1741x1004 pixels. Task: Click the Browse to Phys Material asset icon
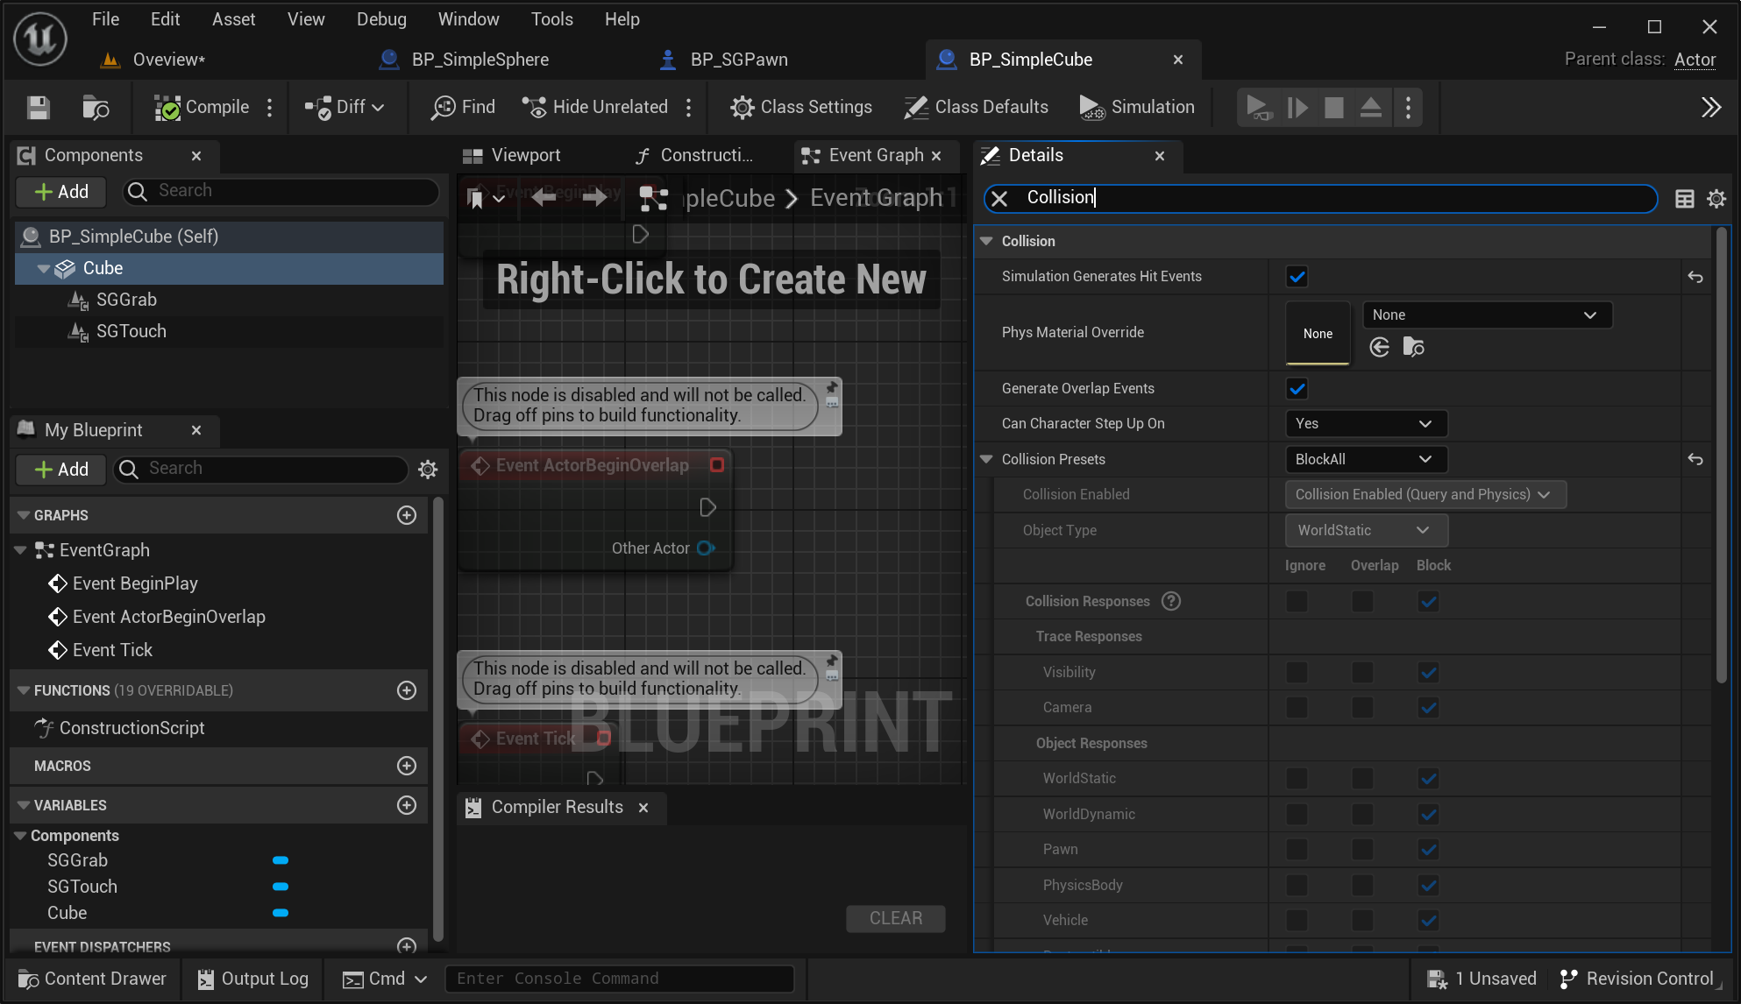pos(1413,347)
